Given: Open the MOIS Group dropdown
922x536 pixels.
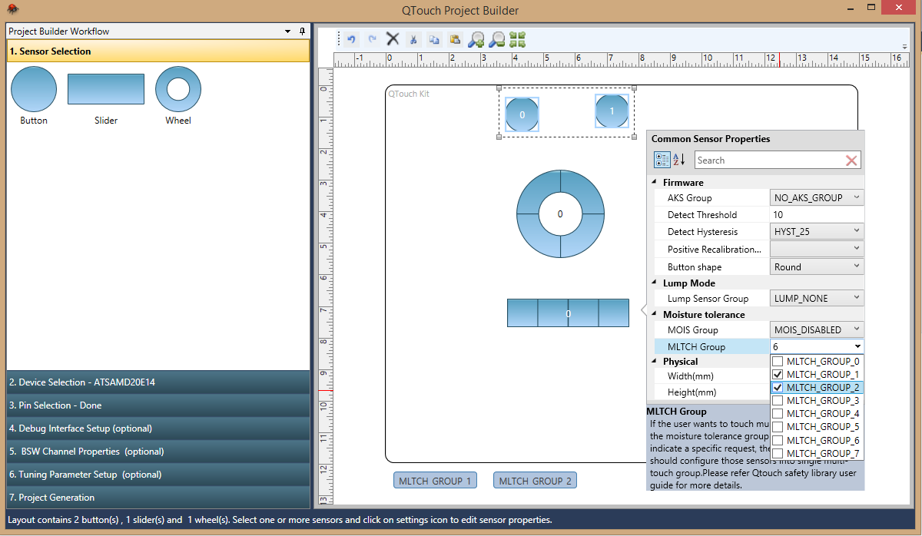Looking at the screenshot, I should click(817, 329).
